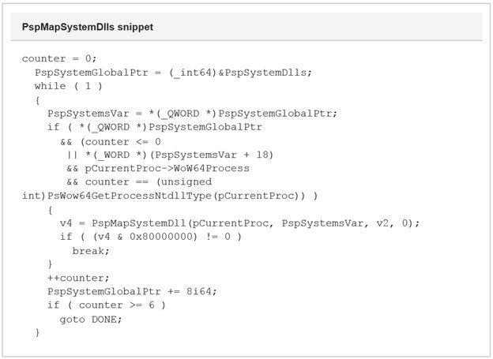Click the "counter = 0;" code line
The height and width of the screenshot is (359, 493).
click(x=59, y=58)
